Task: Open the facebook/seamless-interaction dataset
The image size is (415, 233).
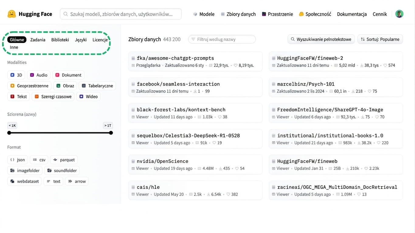Action: point(195,87)
